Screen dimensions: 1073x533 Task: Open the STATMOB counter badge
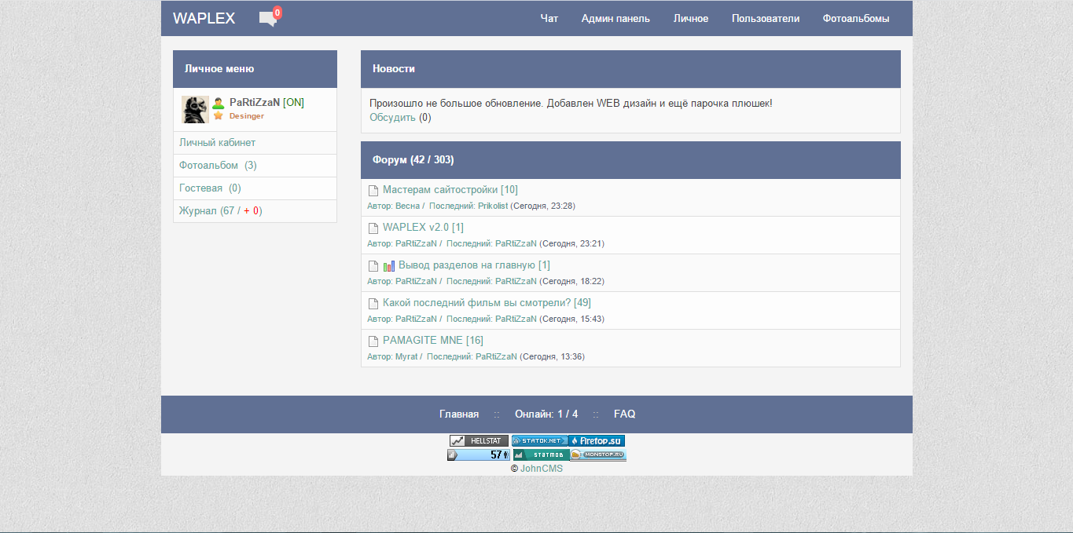(x=542, y=455)
